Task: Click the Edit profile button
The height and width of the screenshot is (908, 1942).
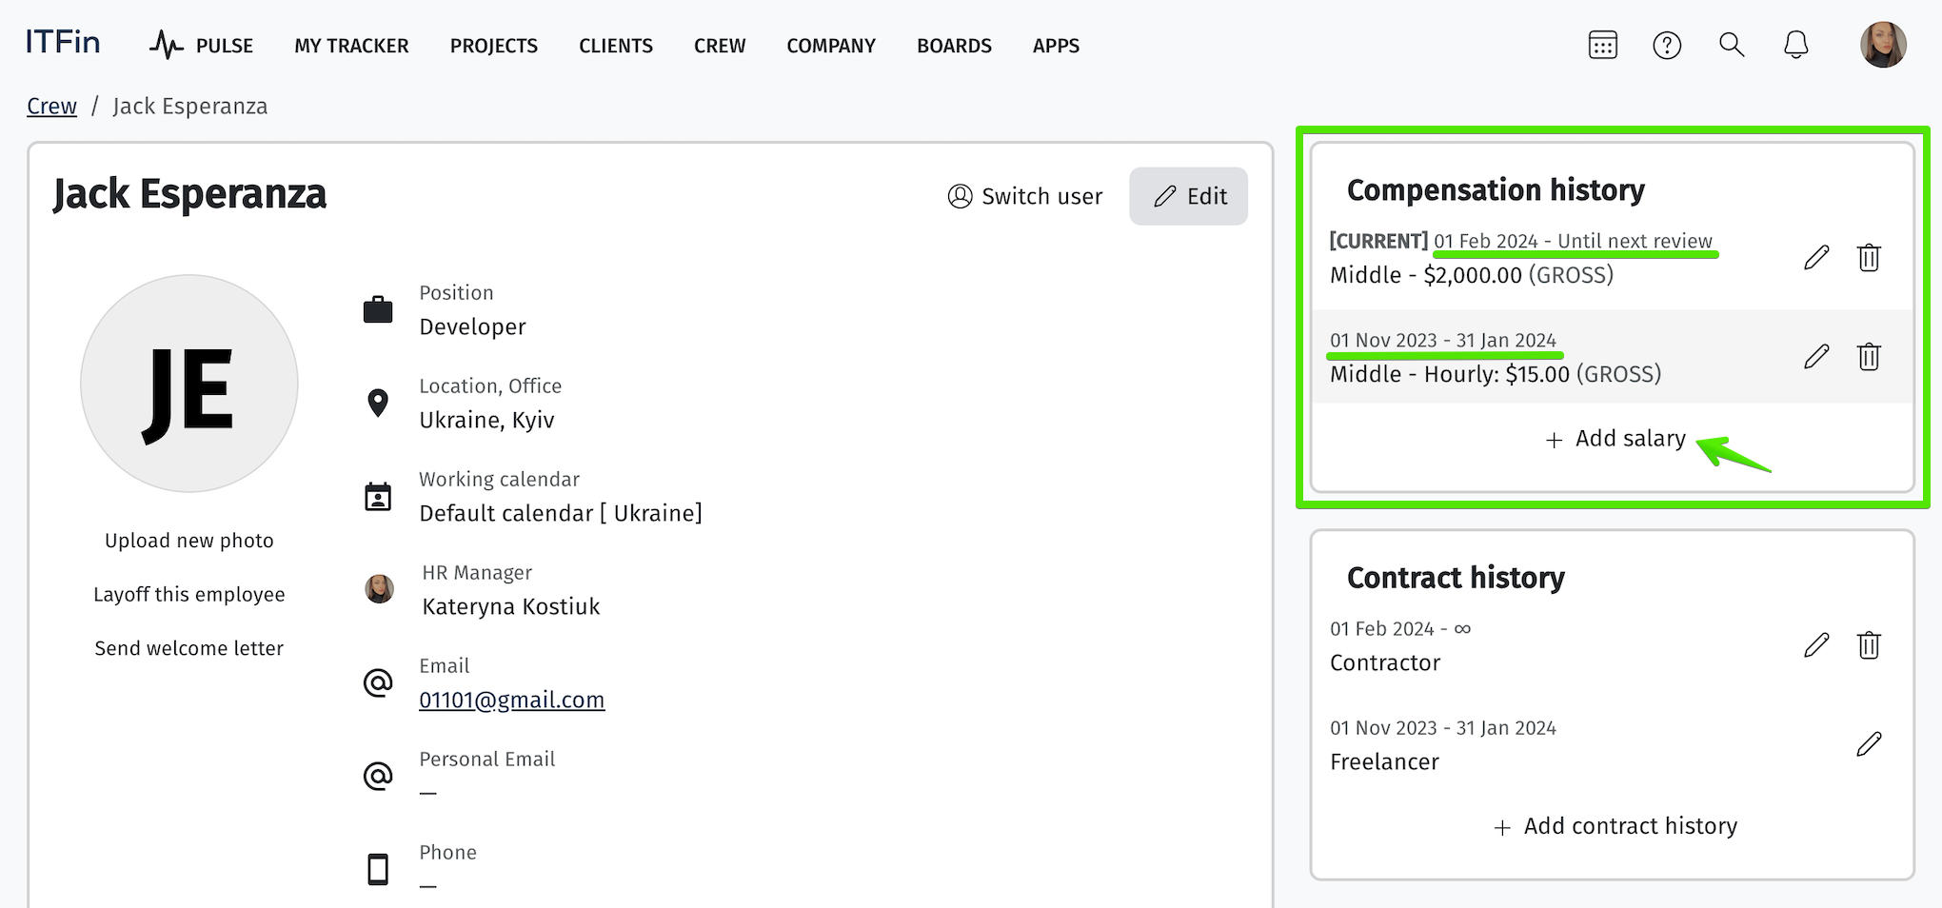Action: click(x=1189, y=196)
